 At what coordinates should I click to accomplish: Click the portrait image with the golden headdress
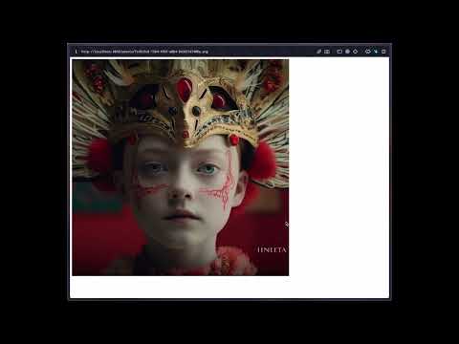pyautogui.click(x=181, y=167)
